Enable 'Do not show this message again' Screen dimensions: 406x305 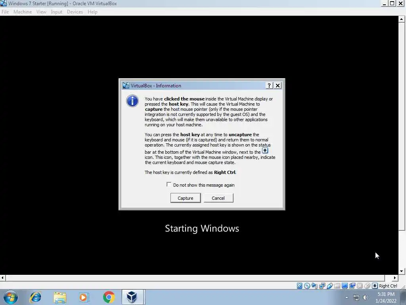(169, 184)
